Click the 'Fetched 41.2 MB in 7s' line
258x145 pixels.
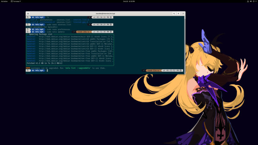45,63
